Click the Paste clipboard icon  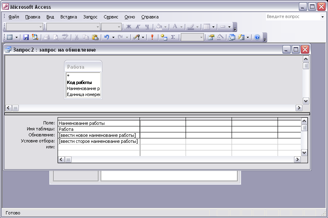(95, 37)
